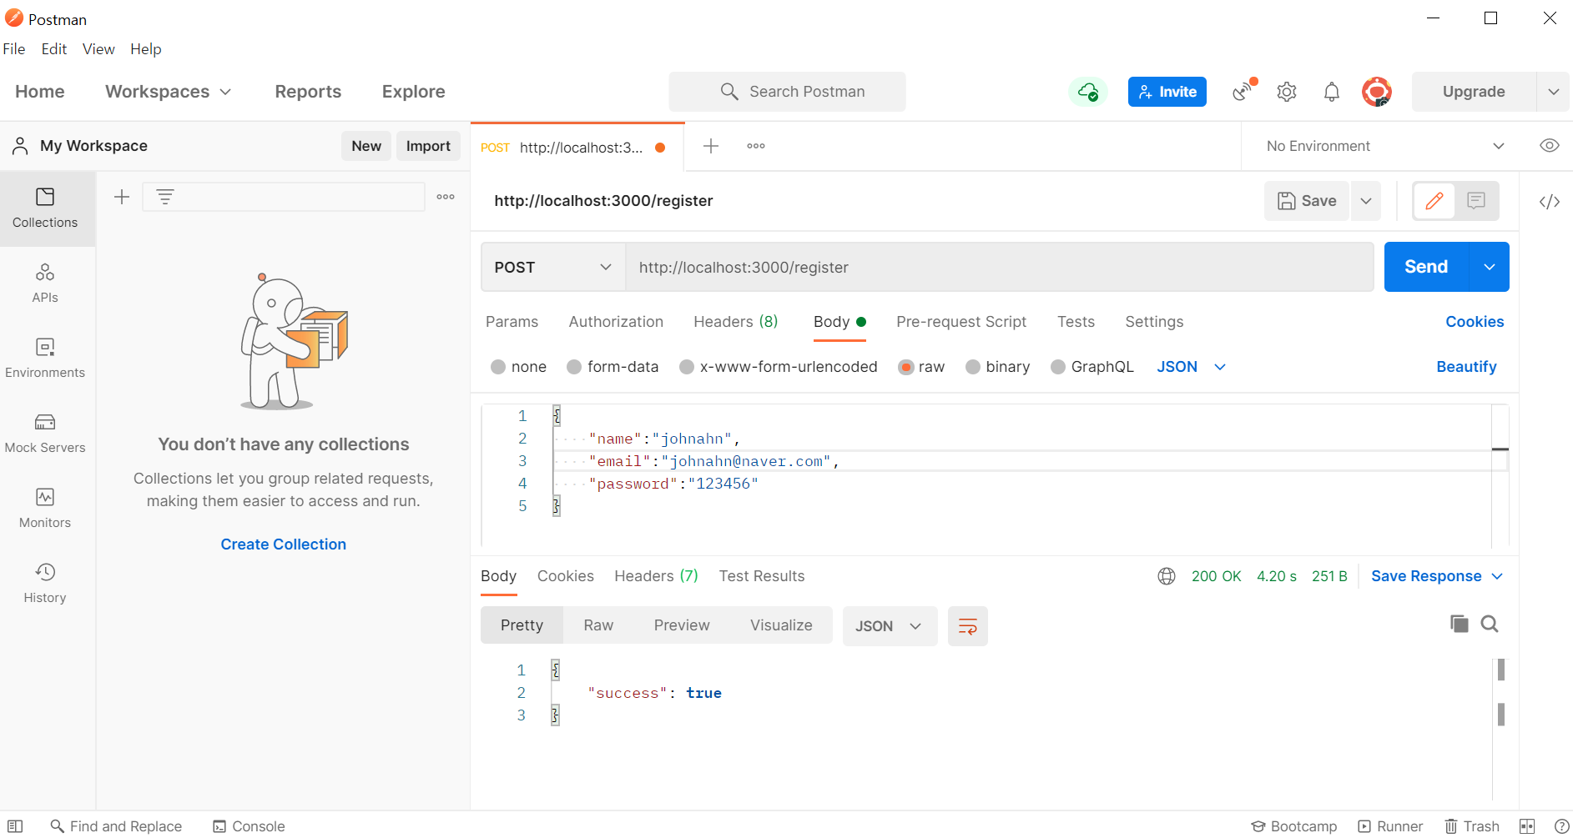Click the blue Send button
1573x838 pixels.
click(1426, 267)
